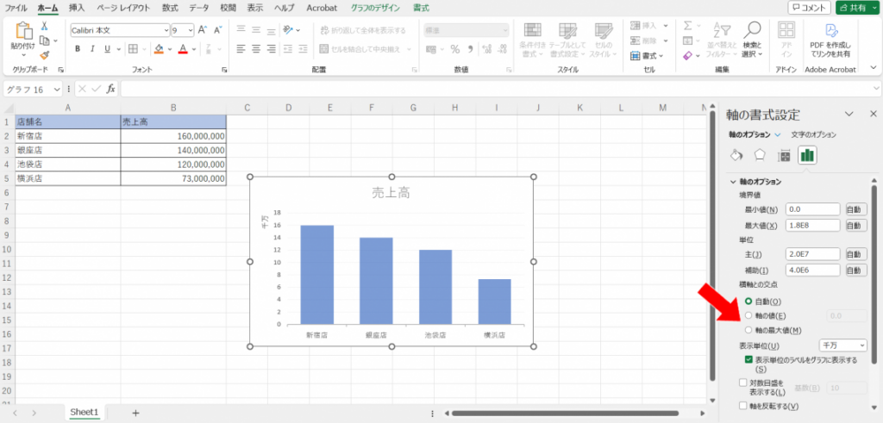Image resolution: width=883 pixels, height=423 pixels.
Task: Decrease font size with smaller A icon
Action: click(218, 30)
